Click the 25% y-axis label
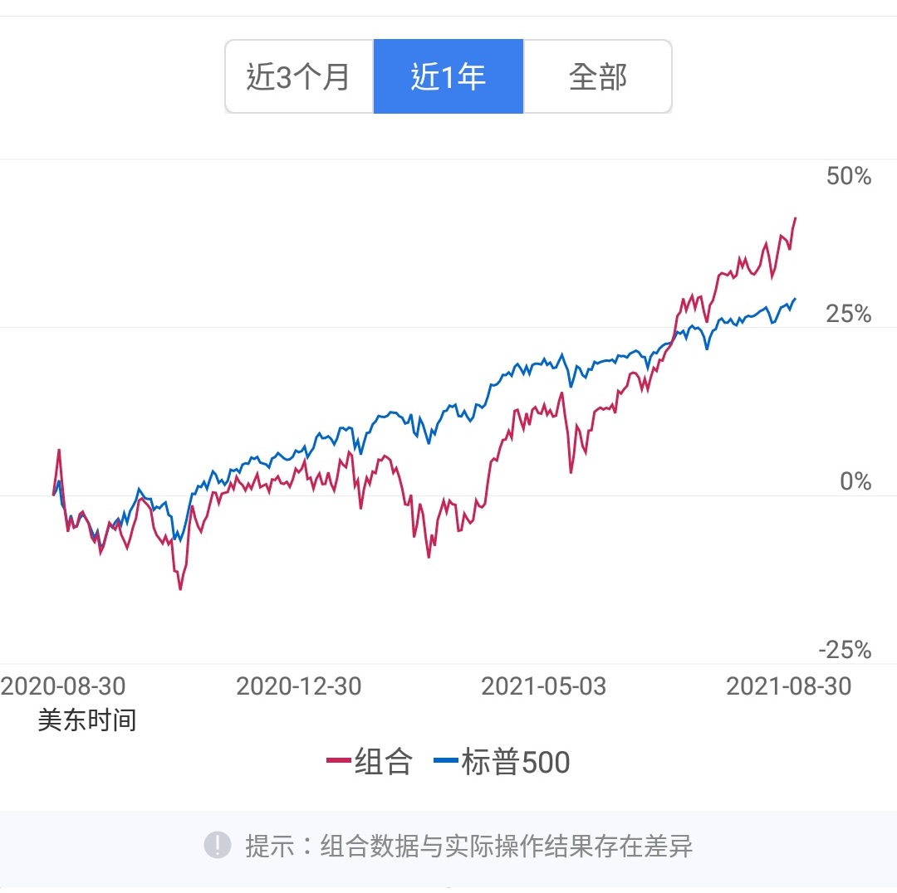This screenshot has width=897, height=893. (x=848, y=314)
